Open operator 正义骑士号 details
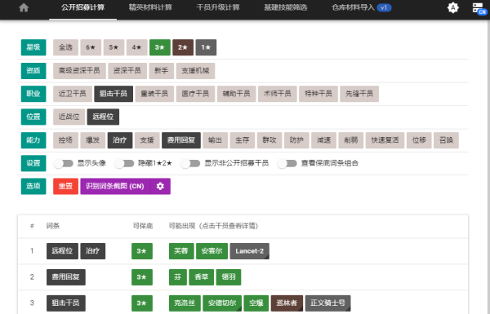Image resolution: width=490 pixels, height=314 pixels. (327, 303)
